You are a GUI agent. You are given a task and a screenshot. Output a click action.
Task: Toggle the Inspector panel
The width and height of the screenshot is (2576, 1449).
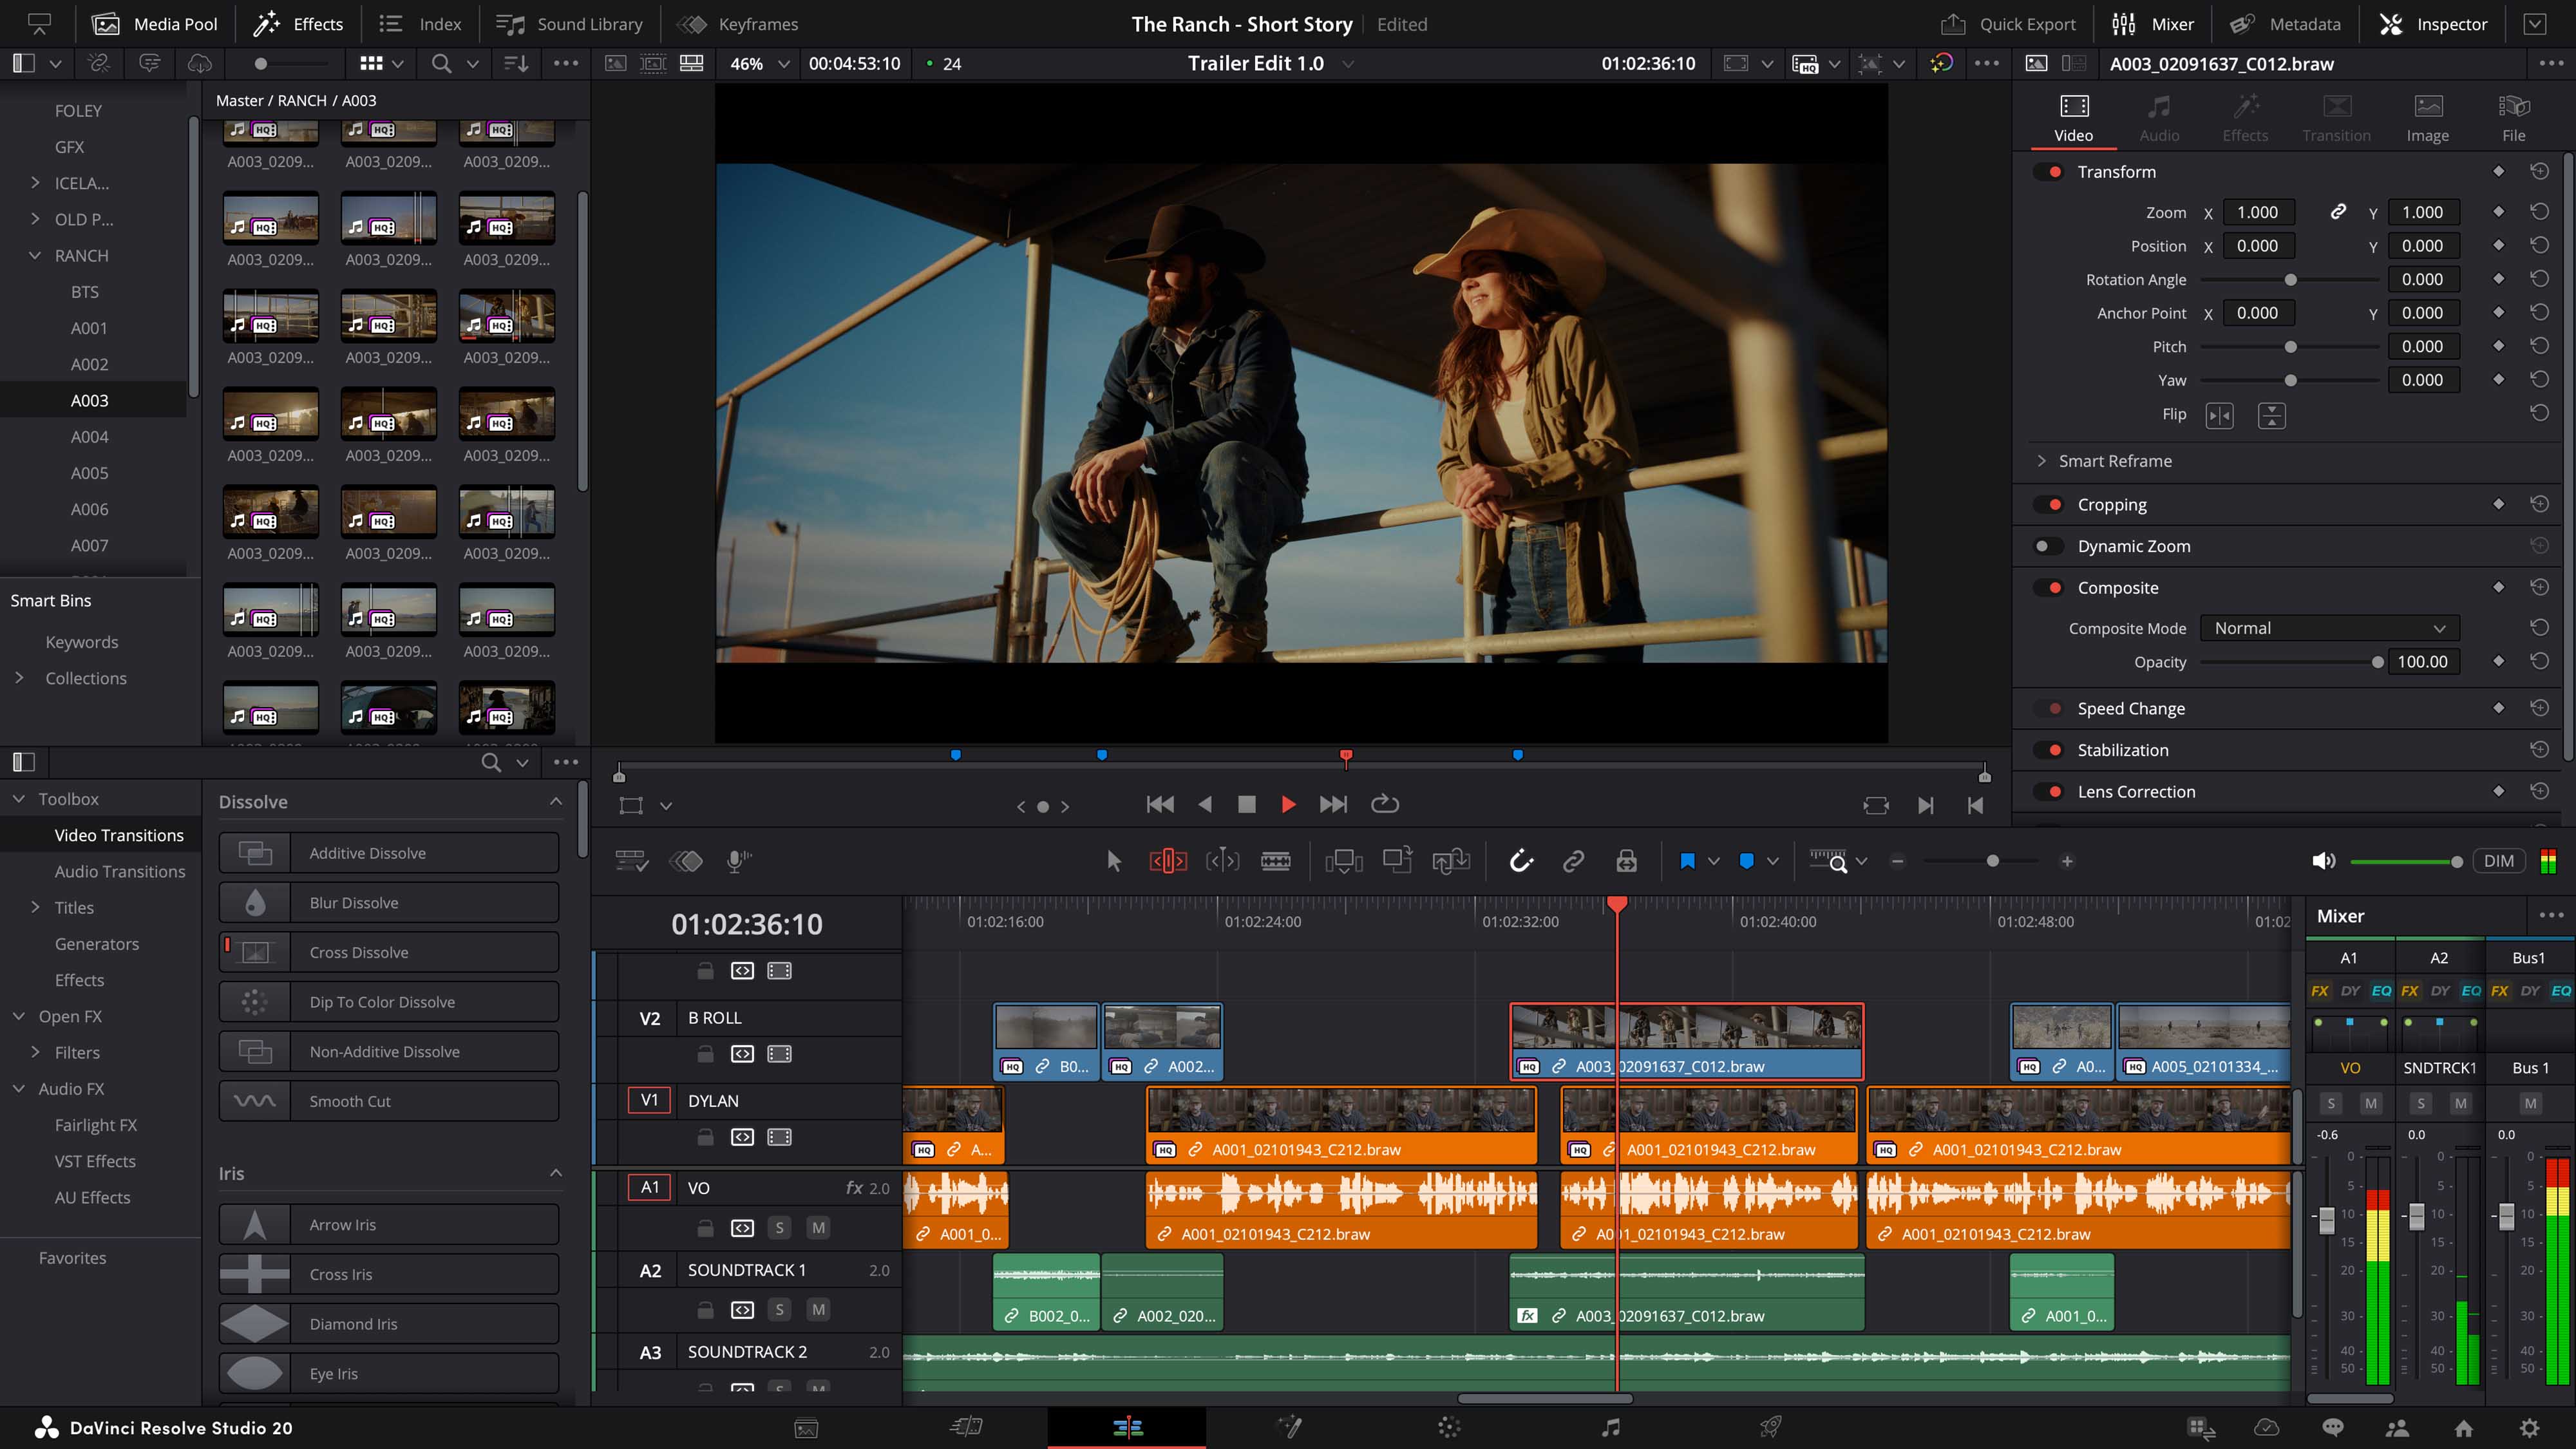(x=2433, y=23)
